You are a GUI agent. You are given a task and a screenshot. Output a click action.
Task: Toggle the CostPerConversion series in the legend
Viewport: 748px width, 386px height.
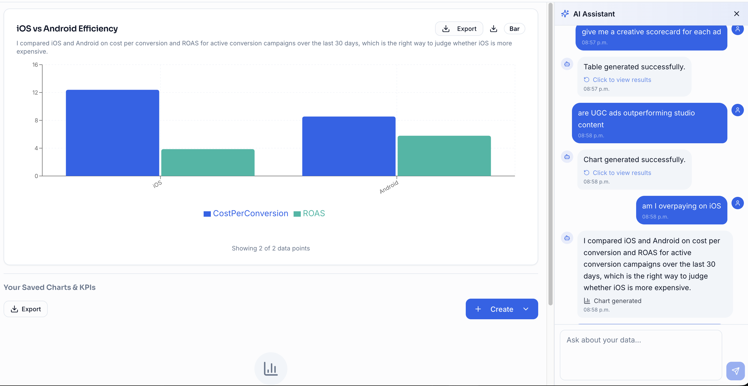point(245,213)
